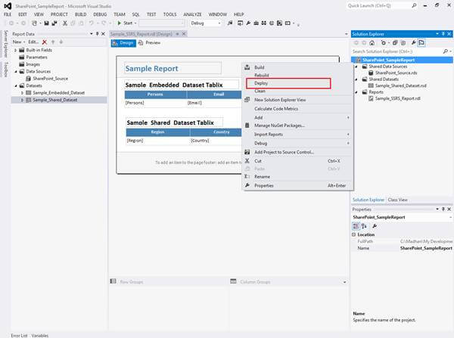This screenshot has width=454, height=338.
Task: Click the Cut scissors icon in the main toolbar
Action: point(65,23)
